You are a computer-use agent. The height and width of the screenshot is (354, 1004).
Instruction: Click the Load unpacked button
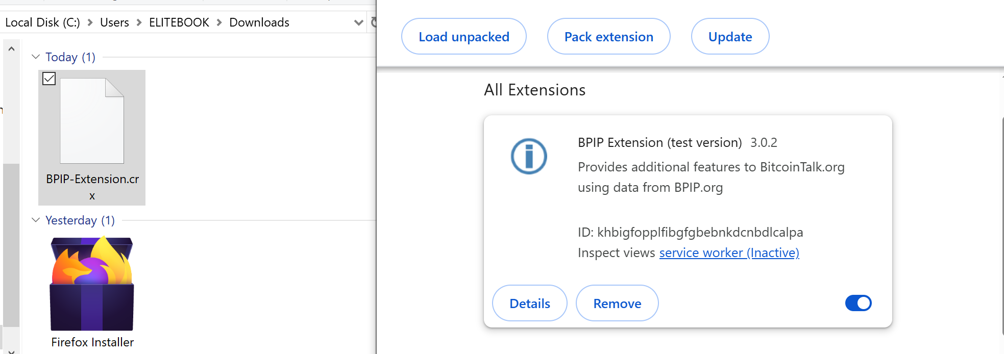464,36
